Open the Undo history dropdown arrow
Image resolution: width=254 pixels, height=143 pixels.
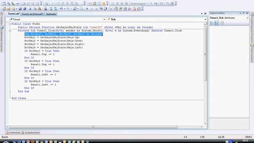click(x=64, y=9)
